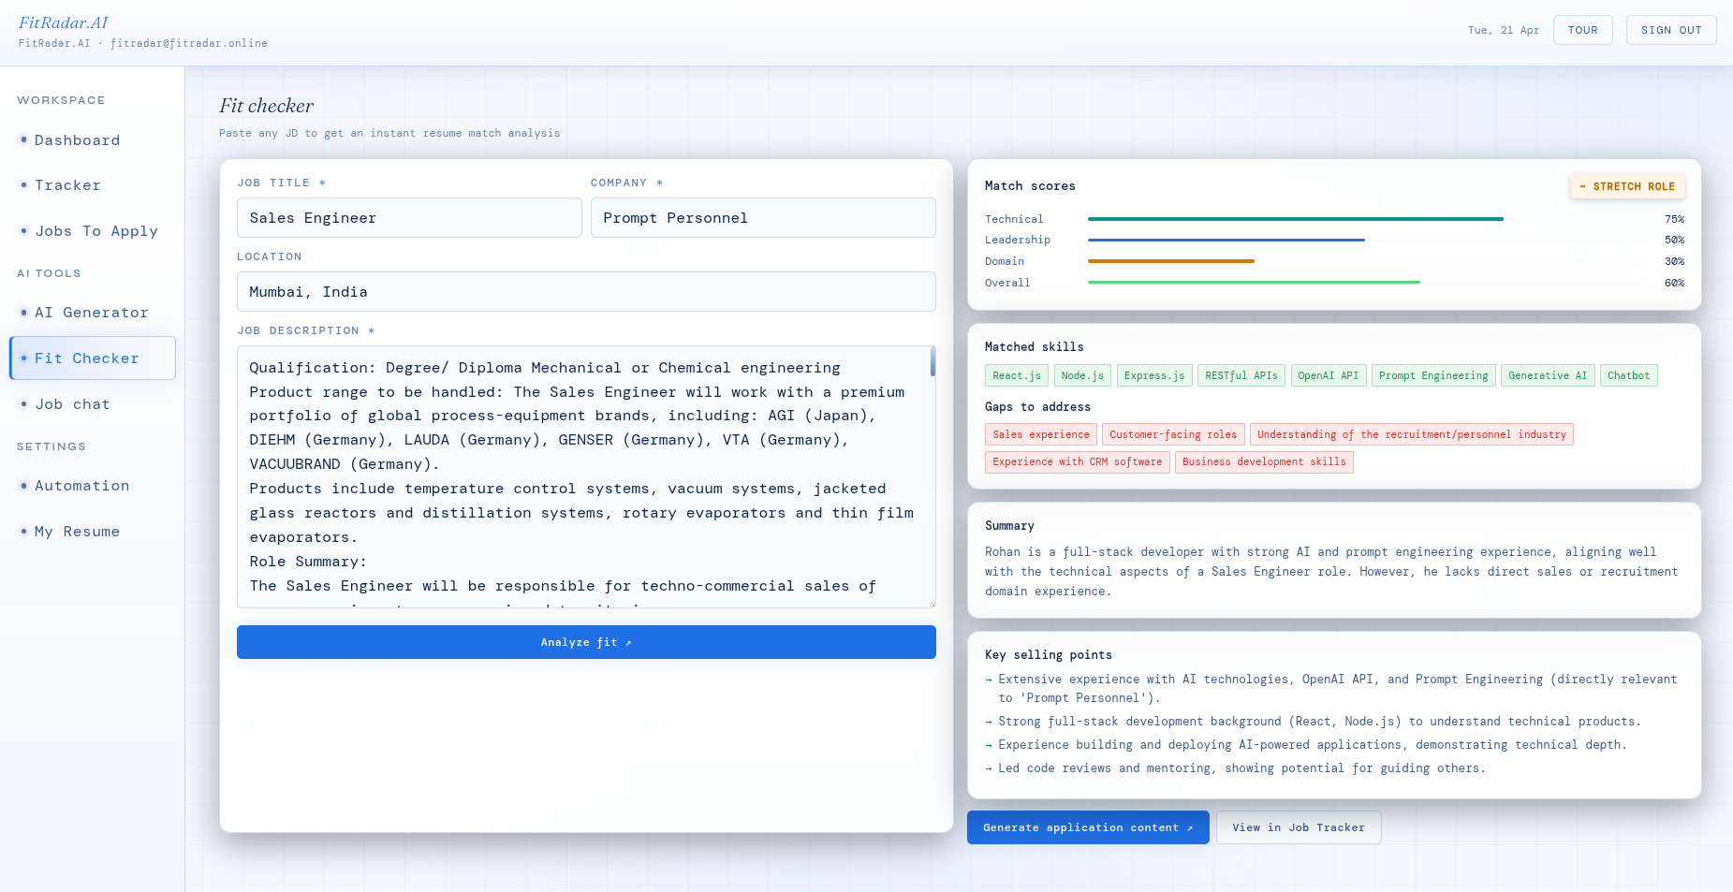Click the Chatbot skill tag
The height and width of the screenshot is (892, 1733).
coord(1629,375)
